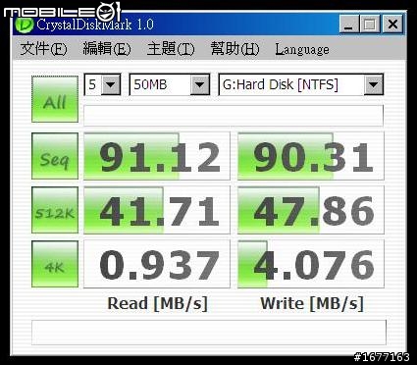Expand the 50MB test size dropdown
The image size is (417, 365).
(x=200, y=84)
